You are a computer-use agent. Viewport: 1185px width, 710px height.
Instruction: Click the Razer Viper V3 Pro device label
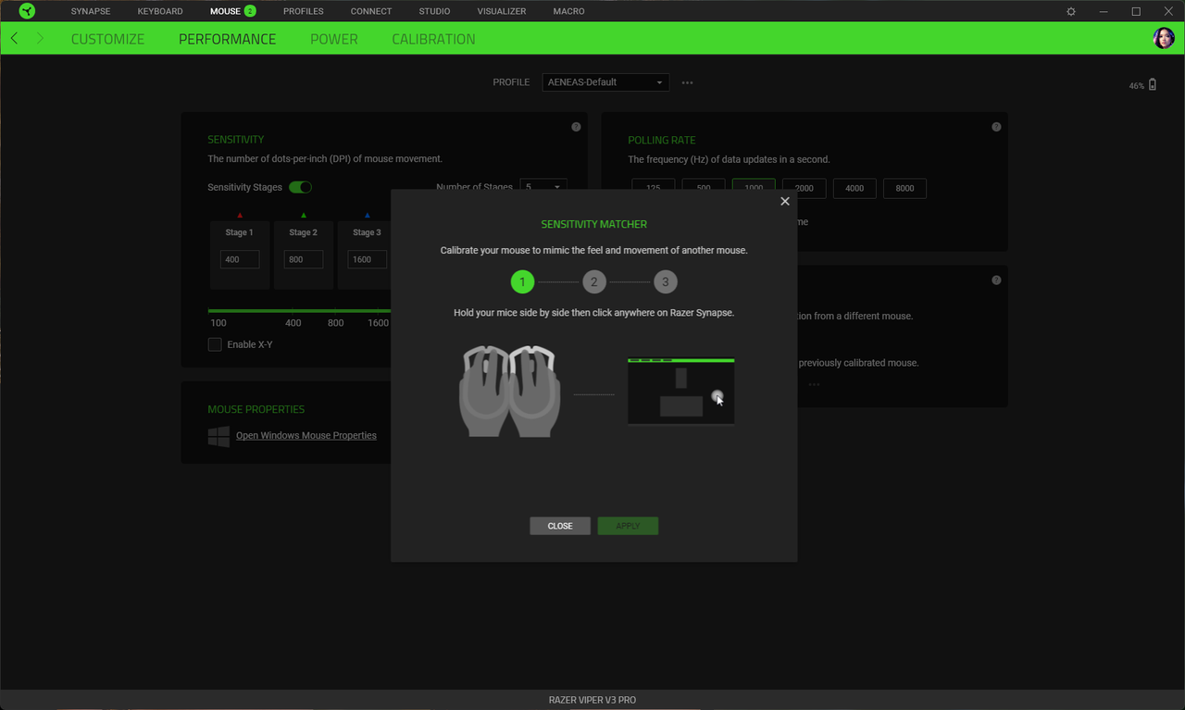point(592,700)
